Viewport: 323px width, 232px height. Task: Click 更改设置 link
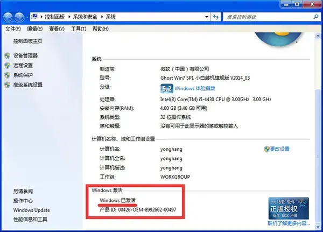click(280, 149)
